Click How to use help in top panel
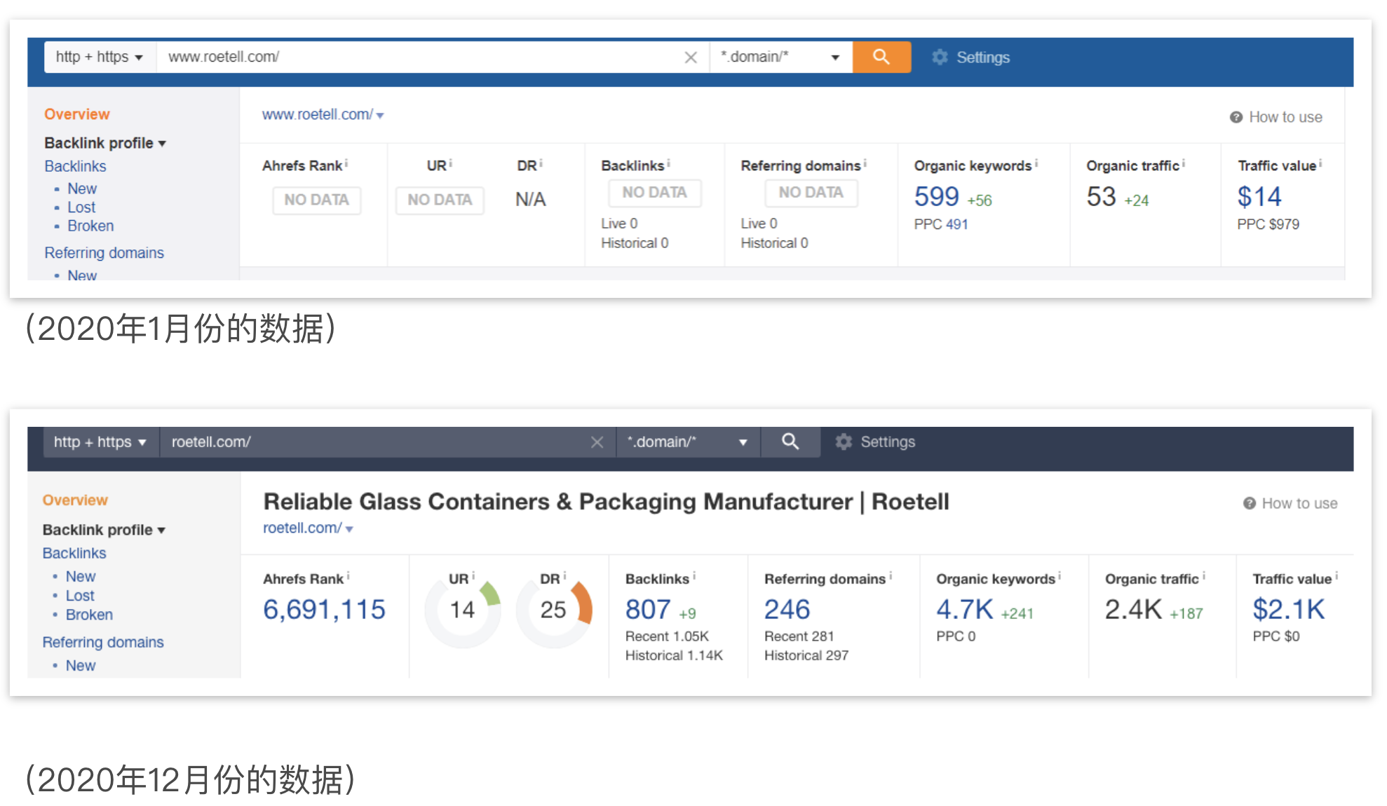The height and width of the screenshot is (806, 1387). click(1276, 117)
